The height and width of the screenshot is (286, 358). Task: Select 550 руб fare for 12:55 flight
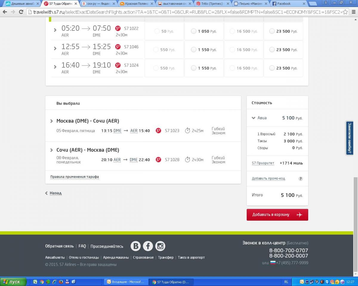156,50
